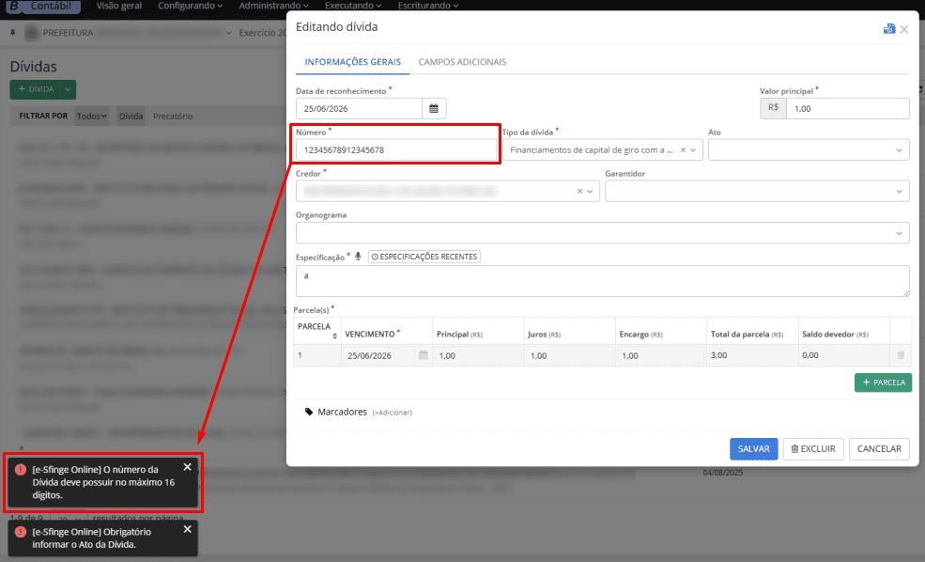This screenshot has width=925, height=562.
Task: Open the Executando menu
Action: coord(353,6)
